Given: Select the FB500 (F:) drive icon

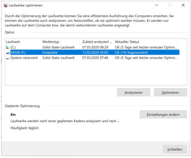Looking at the screenshot, I should 8,53.
